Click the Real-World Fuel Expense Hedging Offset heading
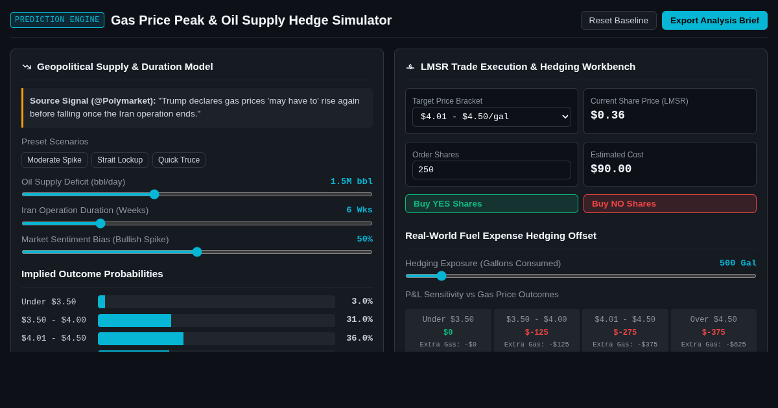Viewport: 778px width, 408px height. [501, 236]
